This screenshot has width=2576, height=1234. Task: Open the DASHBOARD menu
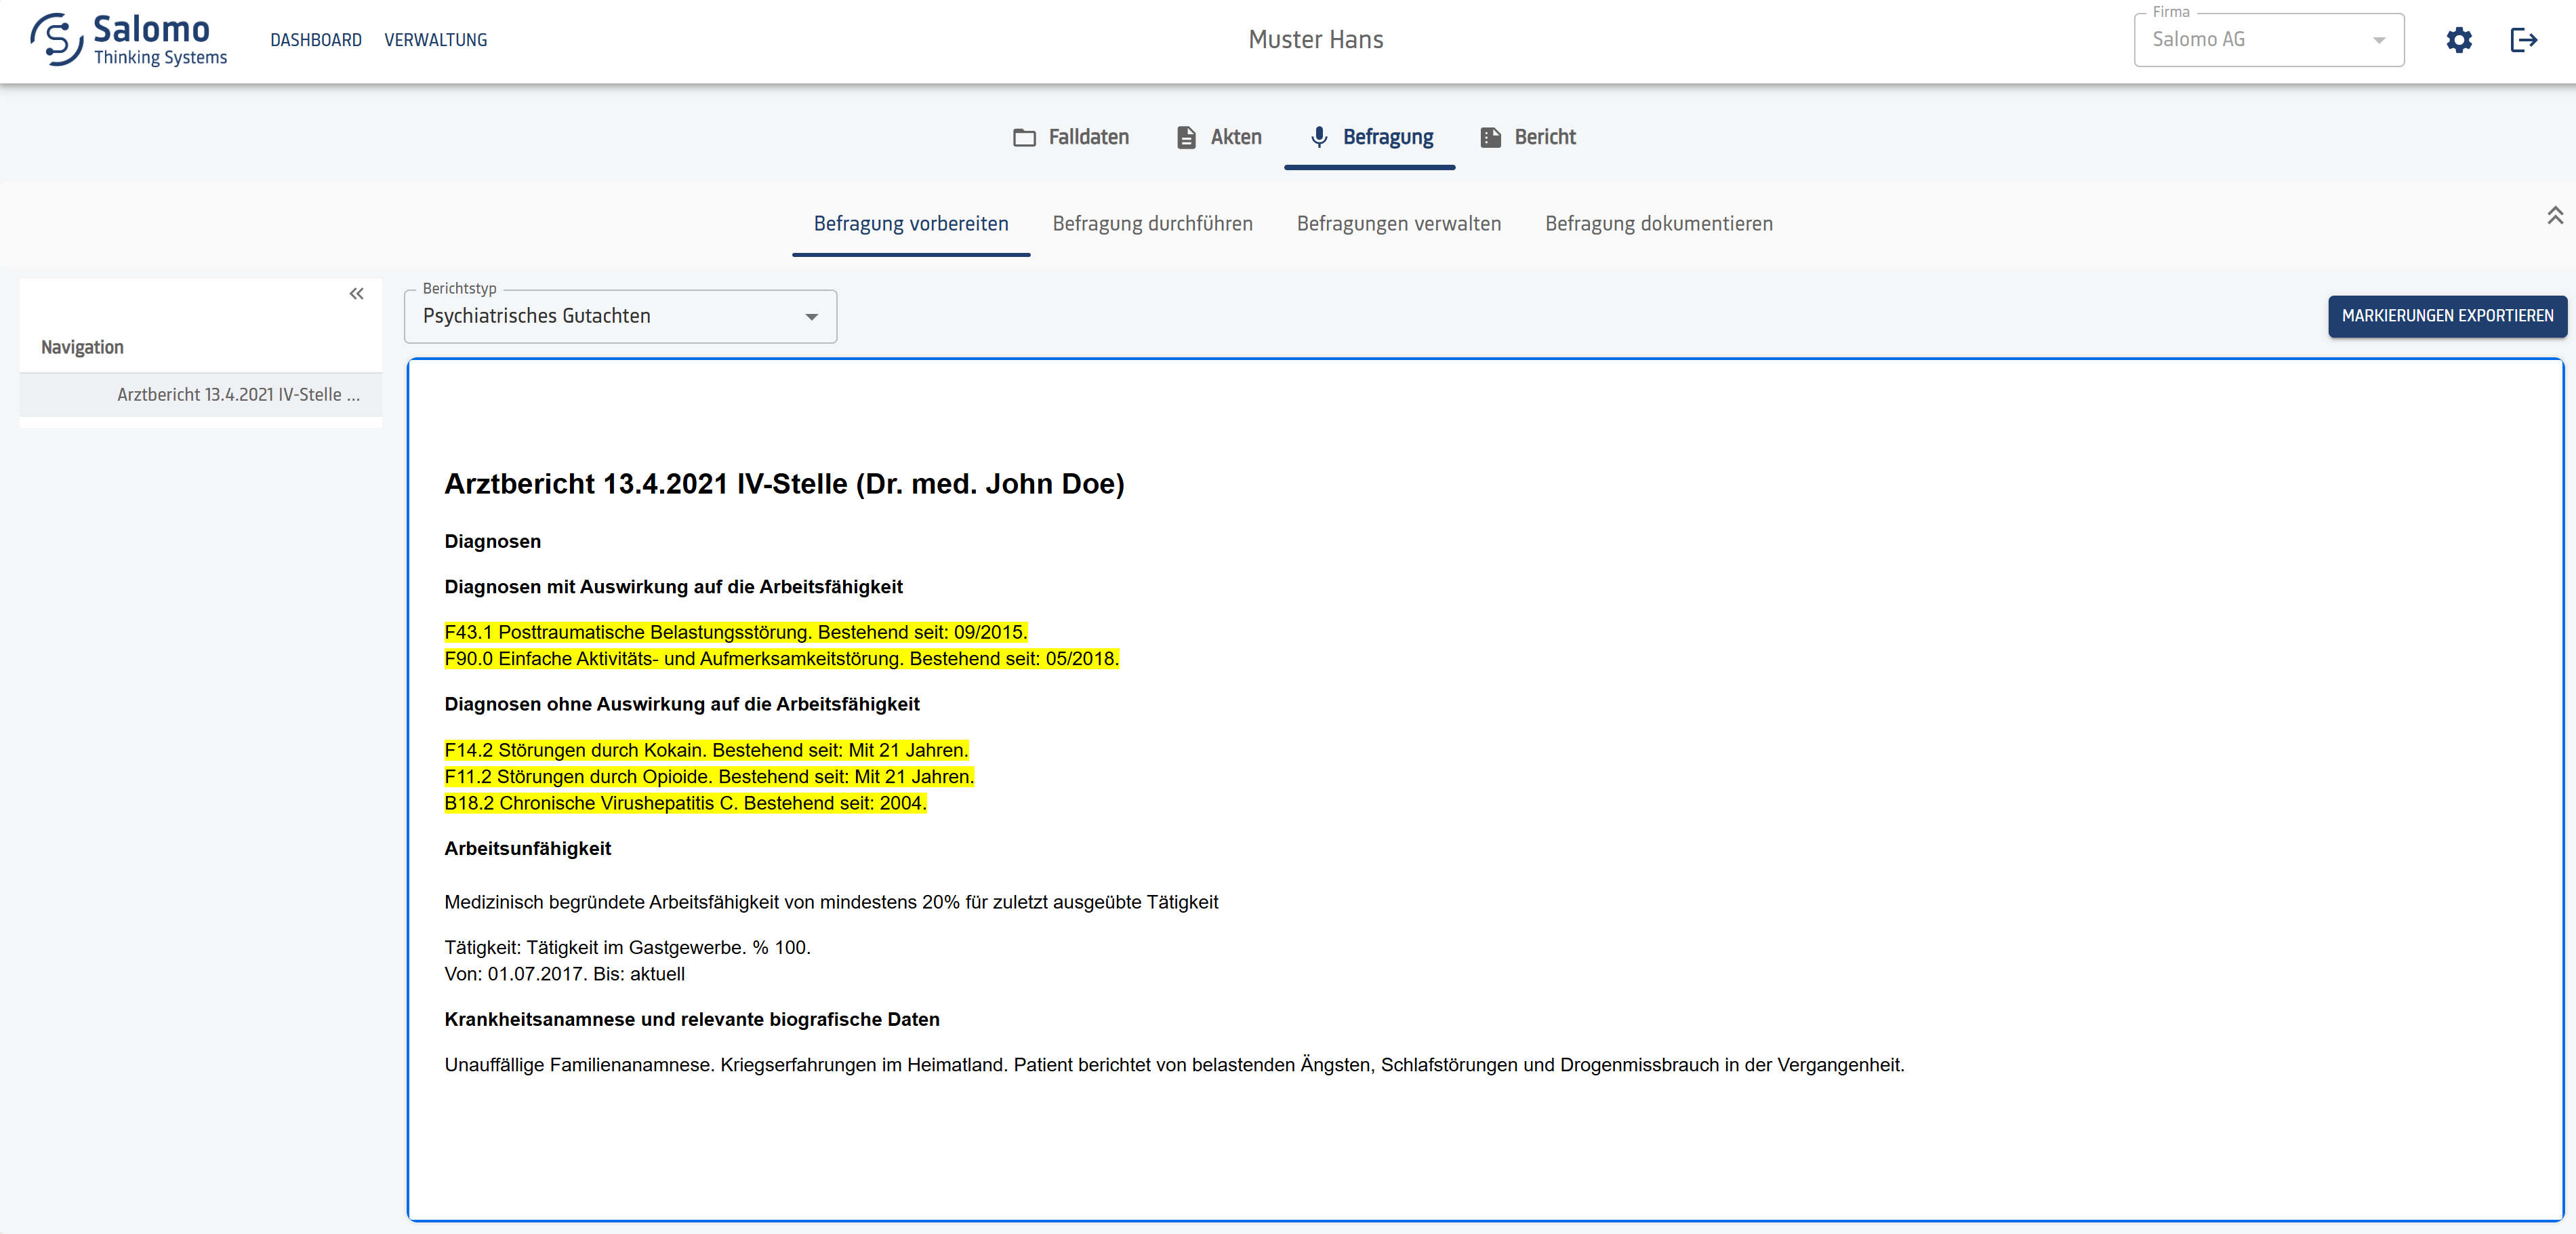(x=316, y=40)
